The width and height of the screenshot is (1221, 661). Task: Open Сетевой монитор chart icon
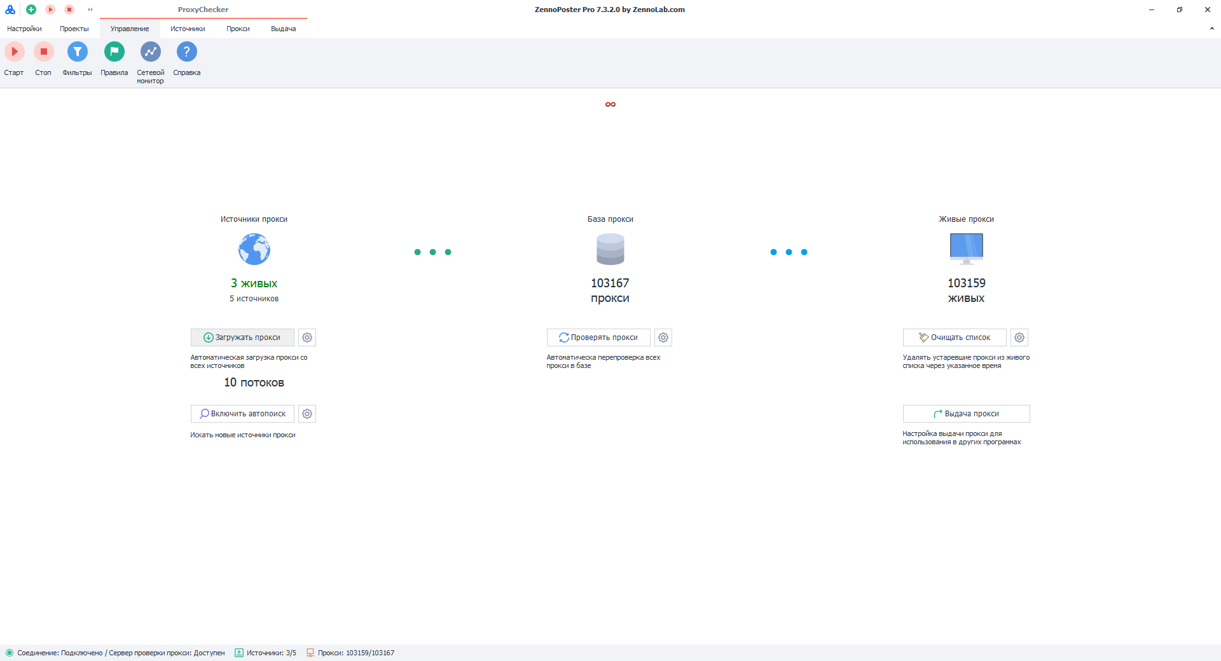point(151,51)
